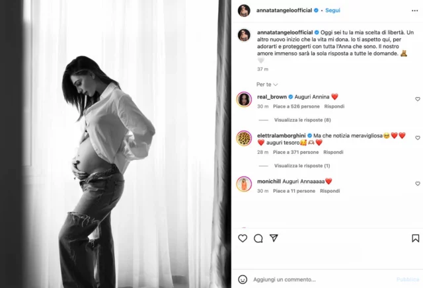Open real_brown's profile from username
423x288 pixels.
pyautogui.click(x=272, y=97)
